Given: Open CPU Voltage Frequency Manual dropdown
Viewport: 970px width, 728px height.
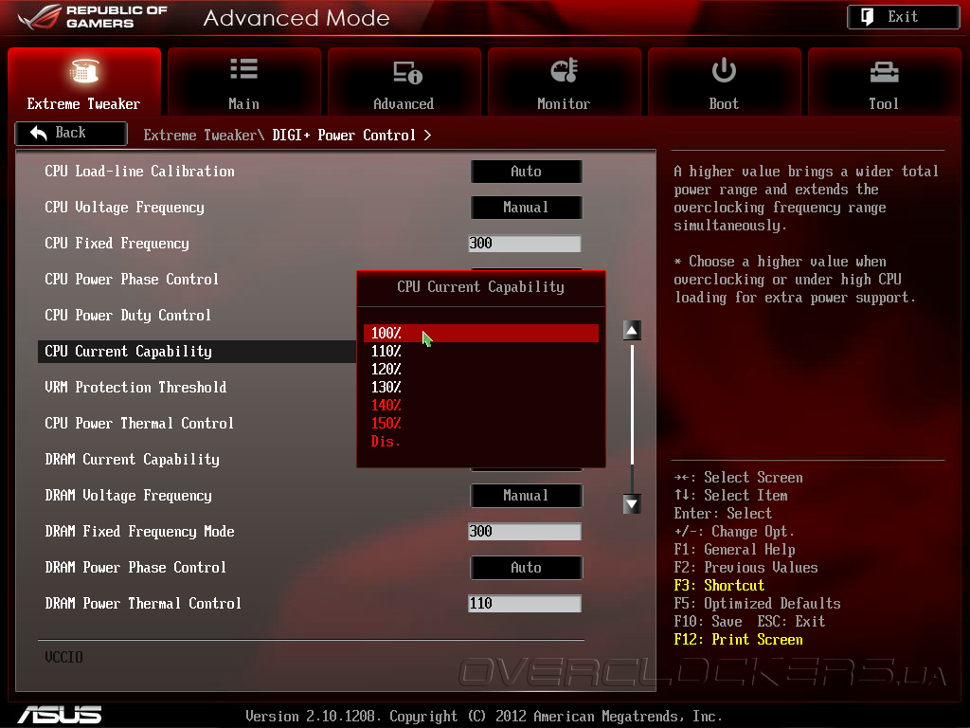Looking at the screenshot, I should 526,208.
